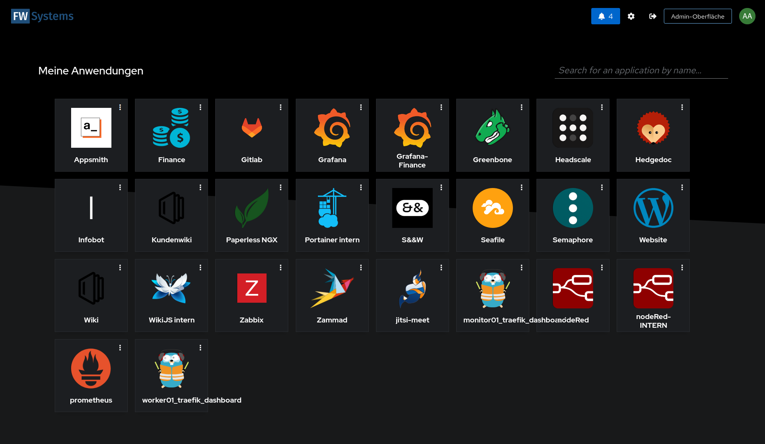Open three-dot menu on Semaphore tile
The image size is (765, 444).
pos(602,188)
